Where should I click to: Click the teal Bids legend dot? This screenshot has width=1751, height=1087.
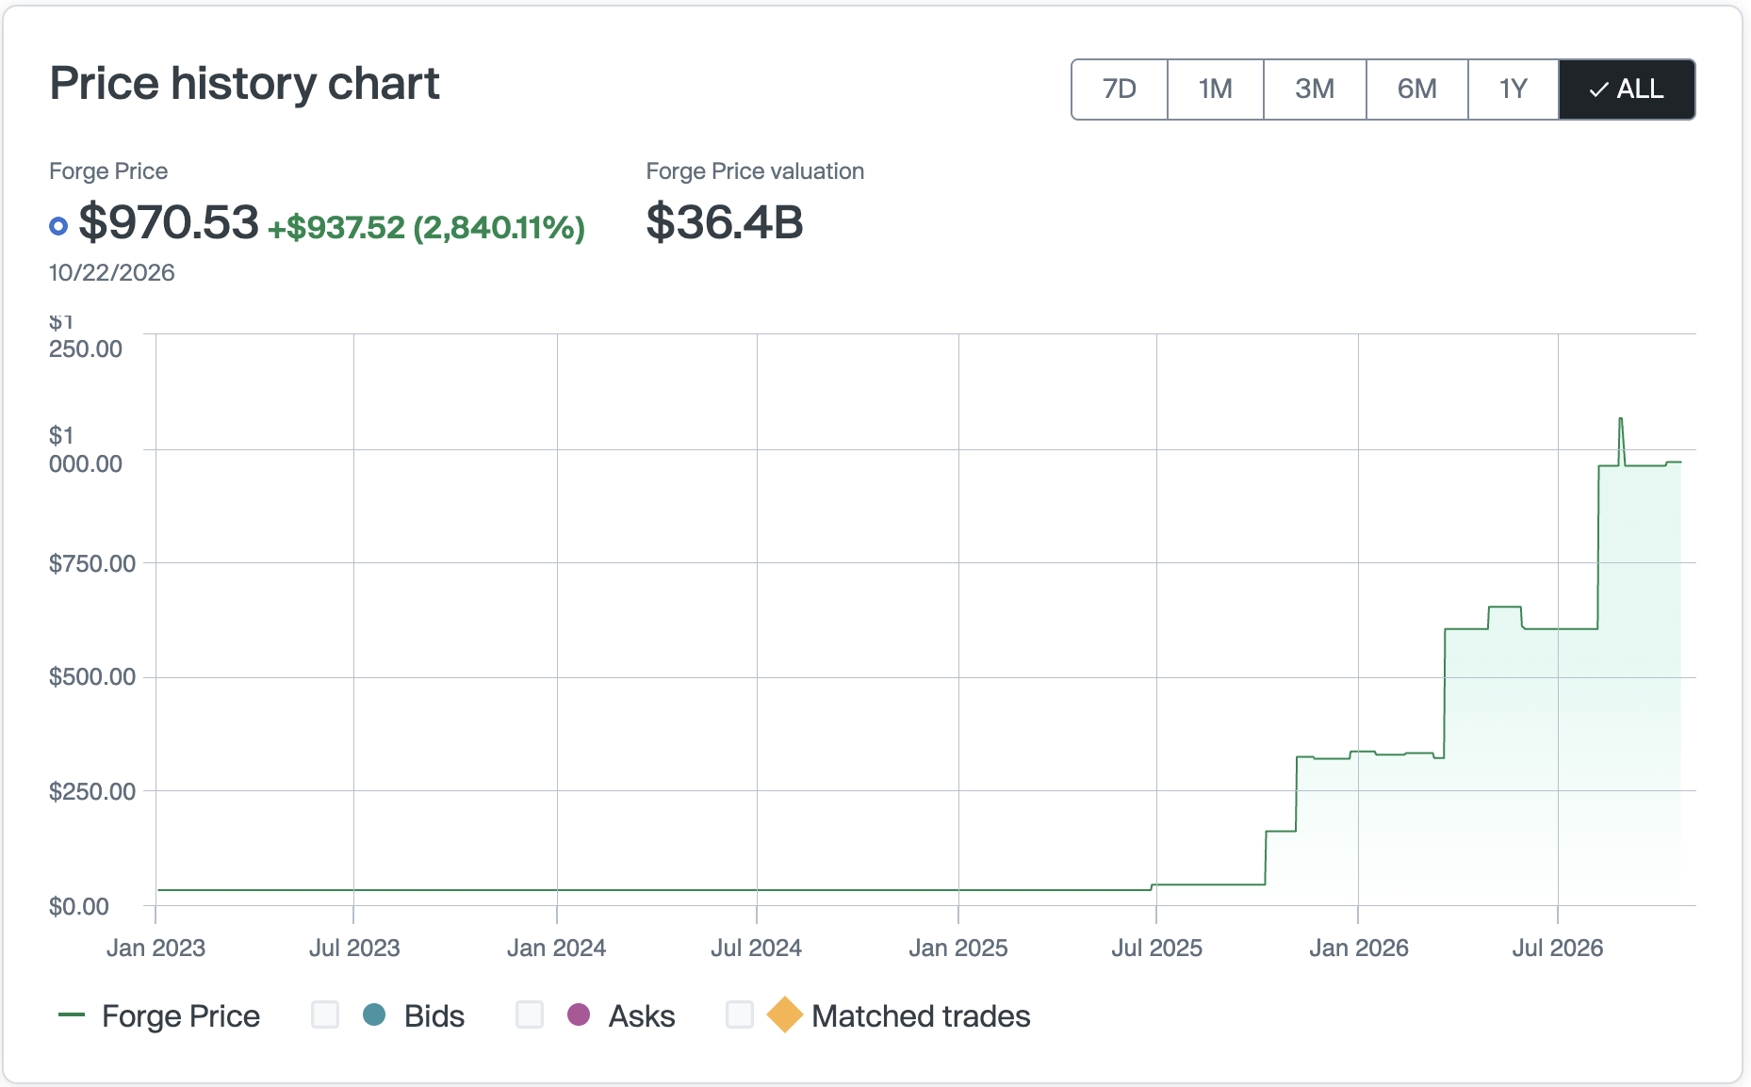click(x=374, y=1014)
